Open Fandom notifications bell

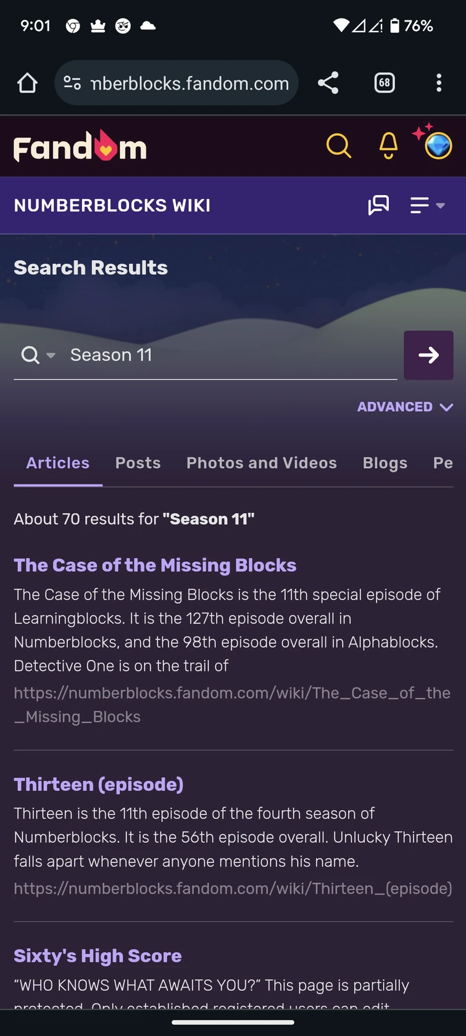click(388, 146)
